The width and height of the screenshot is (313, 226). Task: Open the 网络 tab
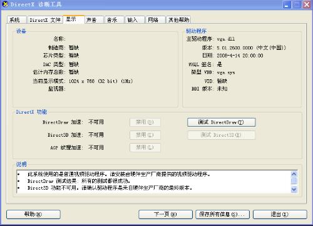(x=155, y=20)
